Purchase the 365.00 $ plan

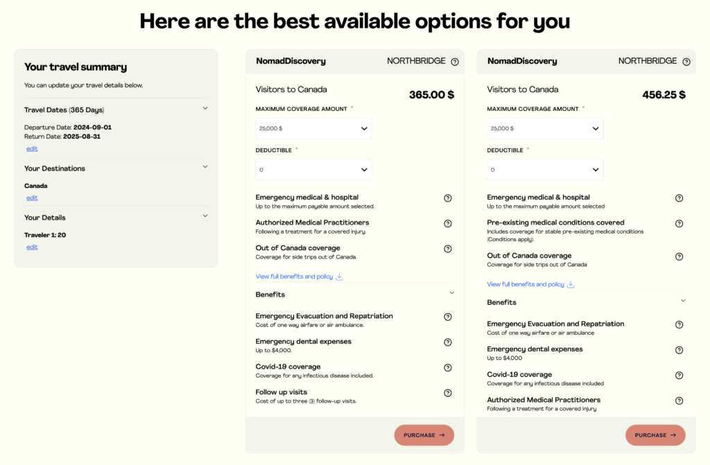[424, 435]
